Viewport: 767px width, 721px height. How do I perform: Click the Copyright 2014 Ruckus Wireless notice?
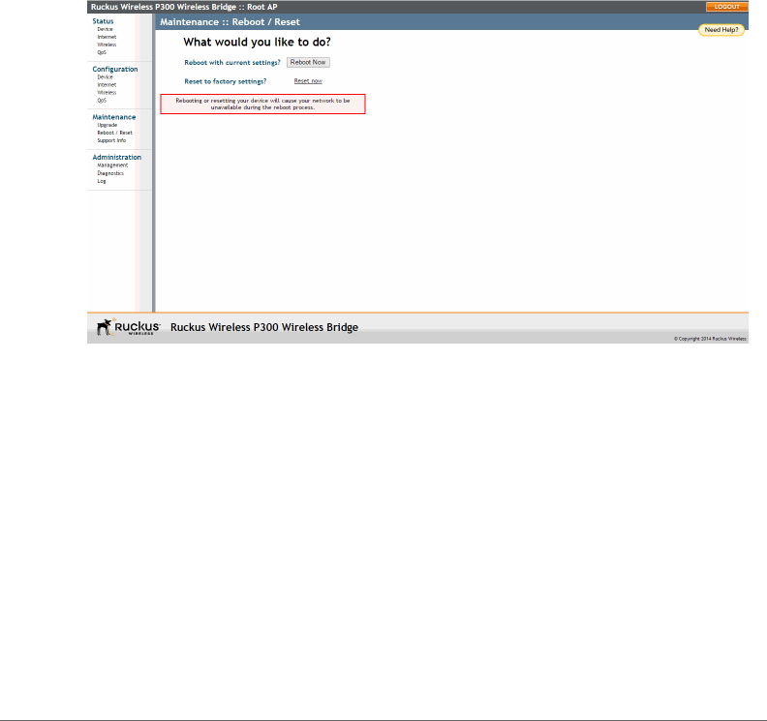[x=710, y=339]
